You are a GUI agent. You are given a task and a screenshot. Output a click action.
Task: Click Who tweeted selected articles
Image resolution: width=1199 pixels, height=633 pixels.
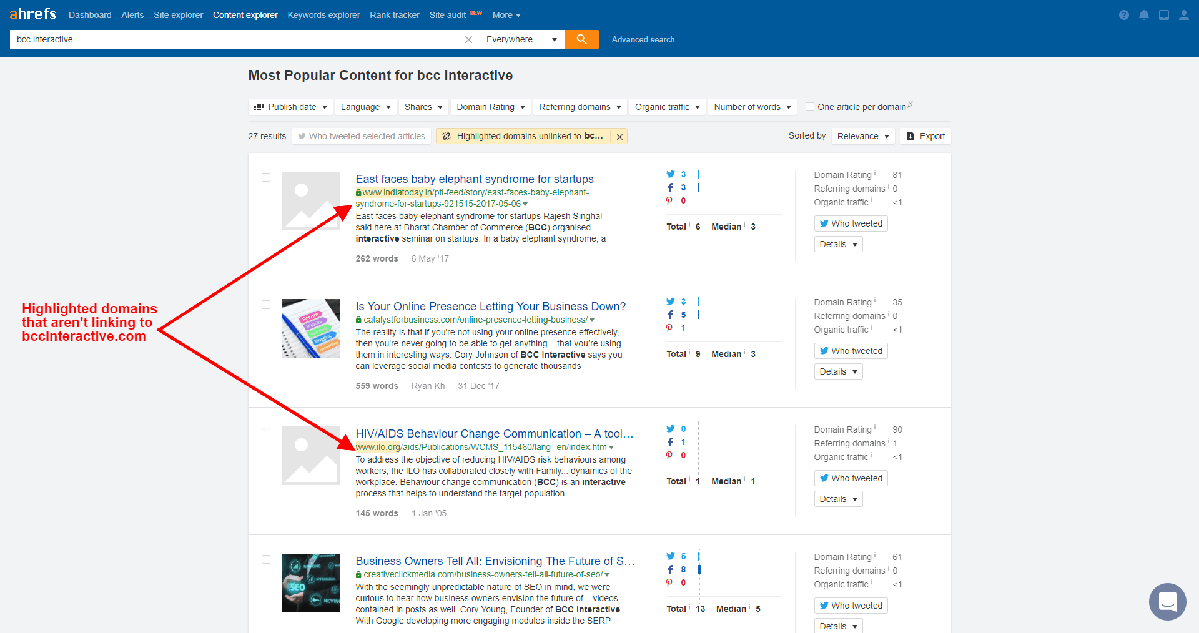click(x=362, y=136)
